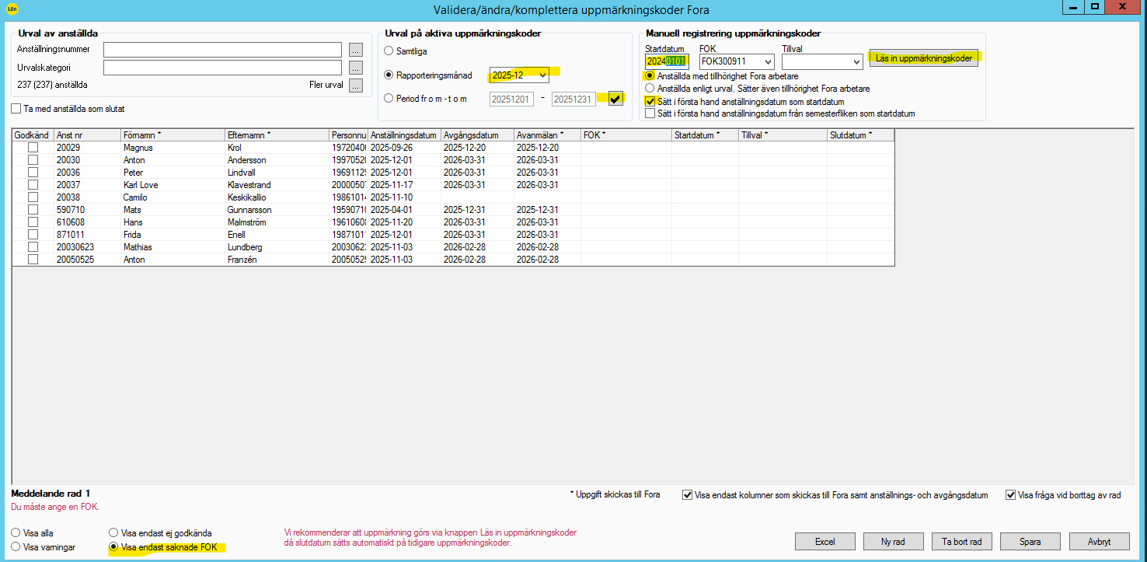Image resolution: width=1147 pixels, height=562 pixels.
Task: Open the FOK300911 dropdown list
Action: pos(768,61)
